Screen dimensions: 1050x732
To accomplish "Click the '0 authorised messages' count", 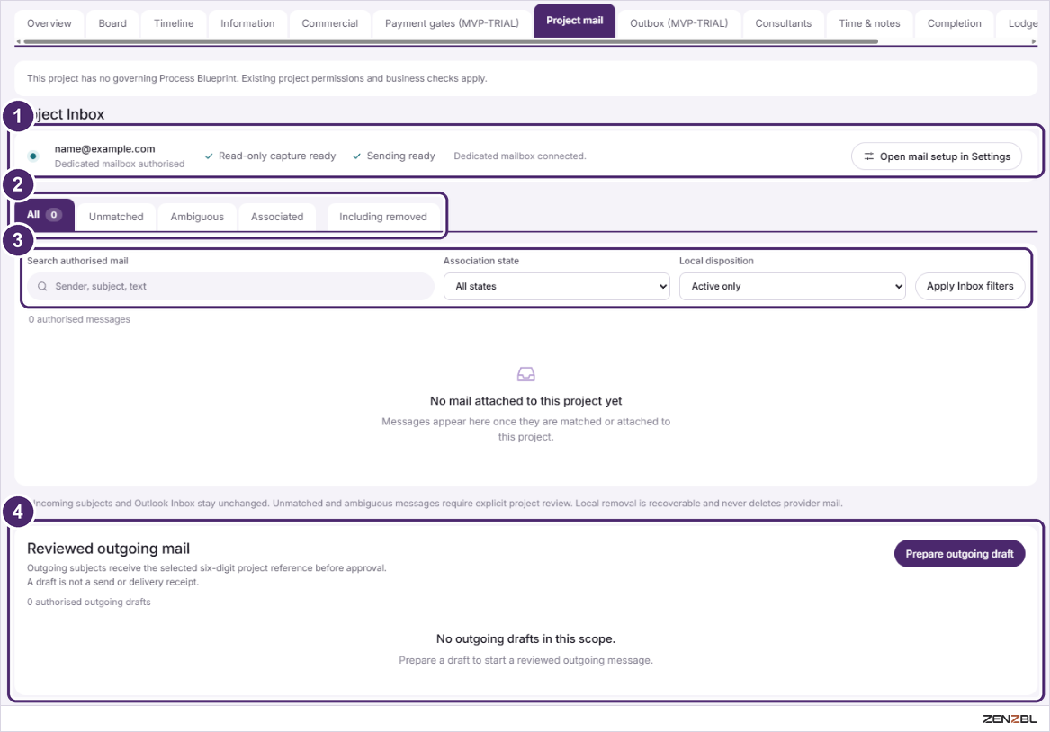I will [79, 320].
